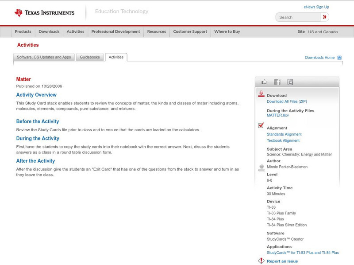The image size is (354, 265).
Task: Click the Texas Instruments logo
Action: tap(44, 13)
